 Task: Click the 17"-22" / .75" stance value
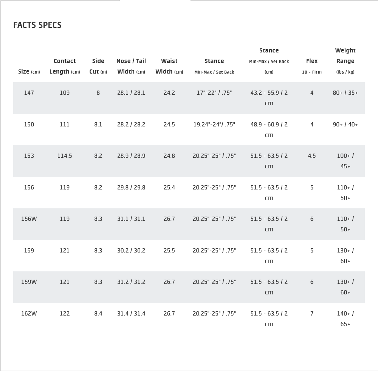[x=214, y=93]
